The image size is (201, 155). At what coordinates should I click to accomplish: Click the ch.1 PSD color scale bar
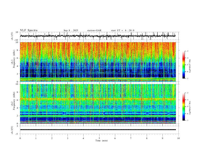pyautogui.click(x=184, y=65)
